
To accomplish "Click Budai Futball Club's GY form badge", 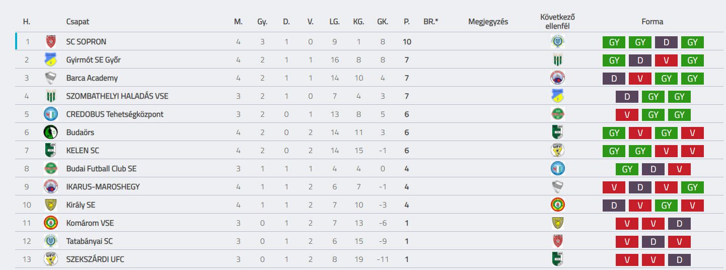I will 627,169.
